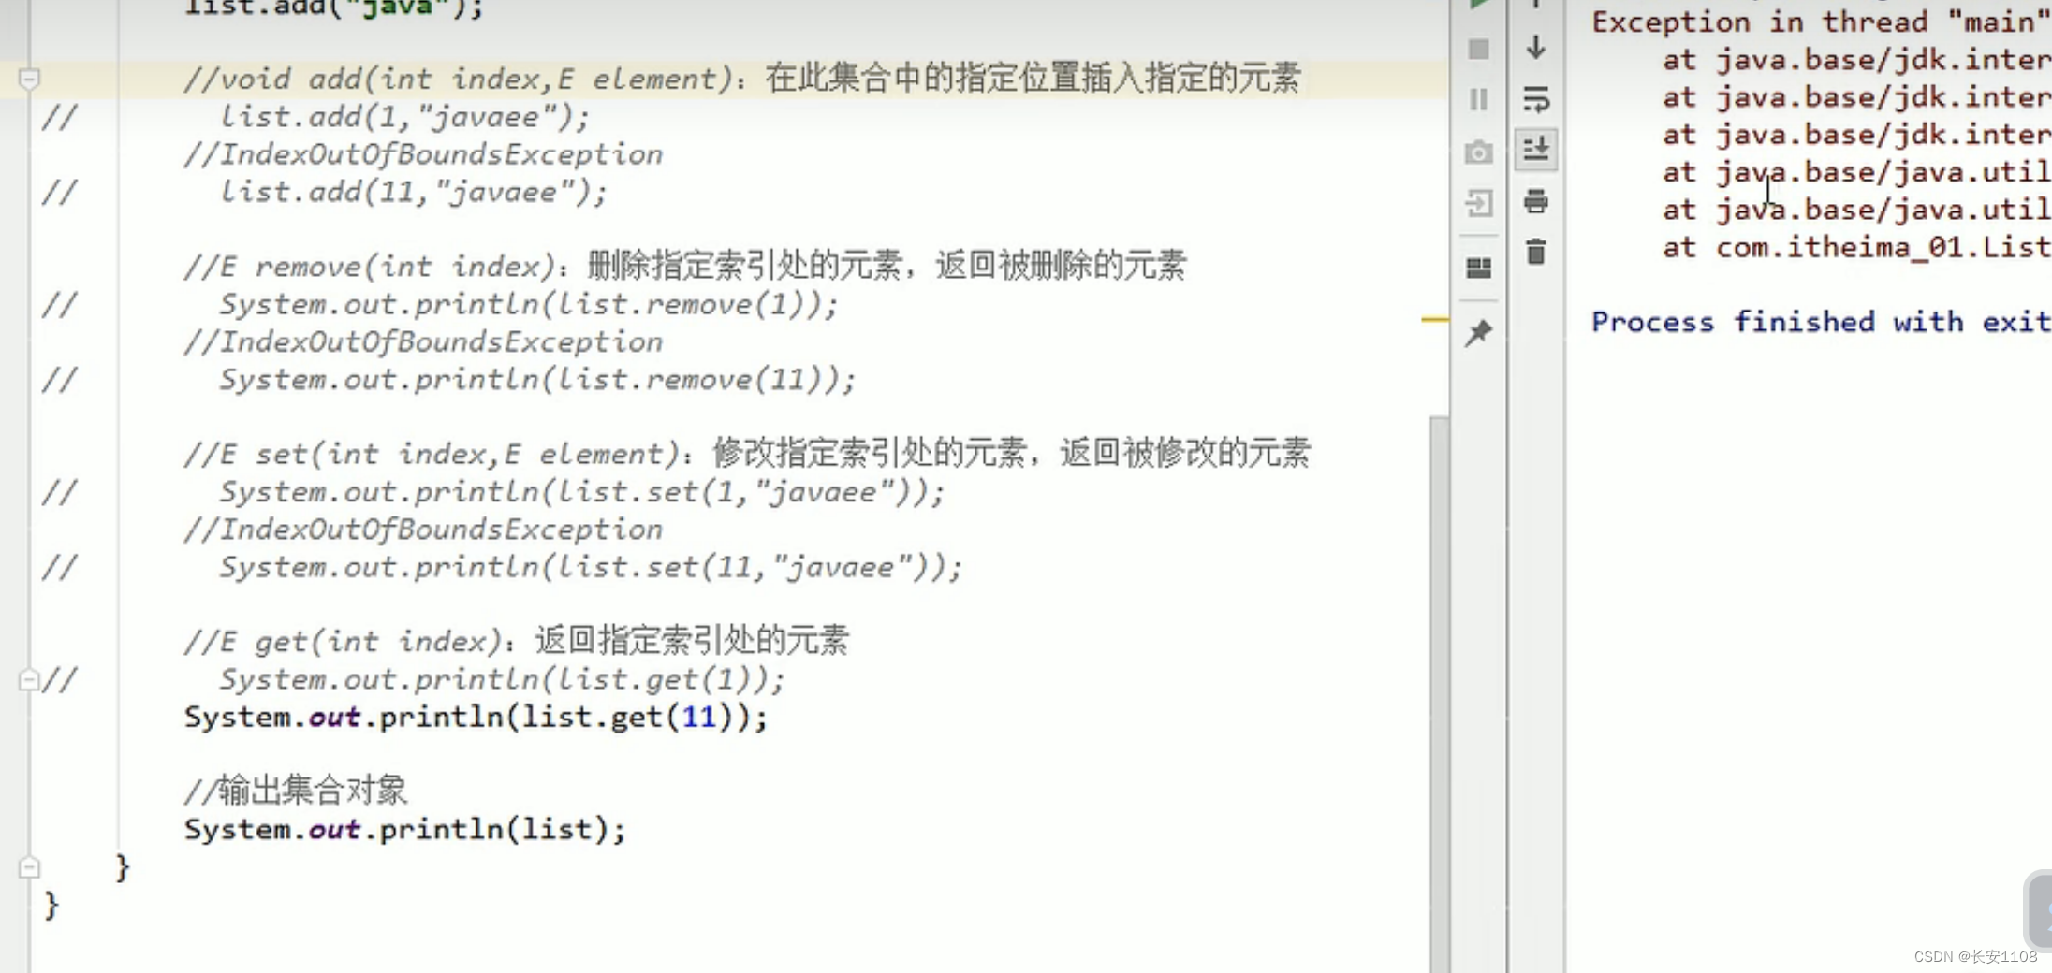Print the console output
This screenshot has width=2052, height=973.
click(x=1536, y=200)
